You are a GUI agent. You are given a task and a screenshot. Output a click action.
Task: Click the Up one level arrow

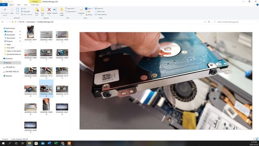[13, 22]
